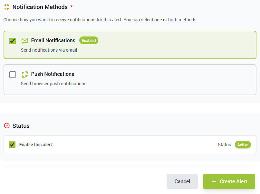Click the Active status badge
Viewport: 260px width, 194px height.
click(x=243, y=145)
